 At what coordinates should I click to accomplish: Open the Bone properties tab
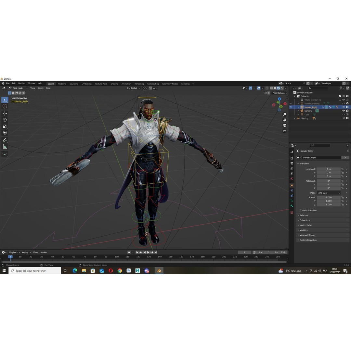point(292,206)
